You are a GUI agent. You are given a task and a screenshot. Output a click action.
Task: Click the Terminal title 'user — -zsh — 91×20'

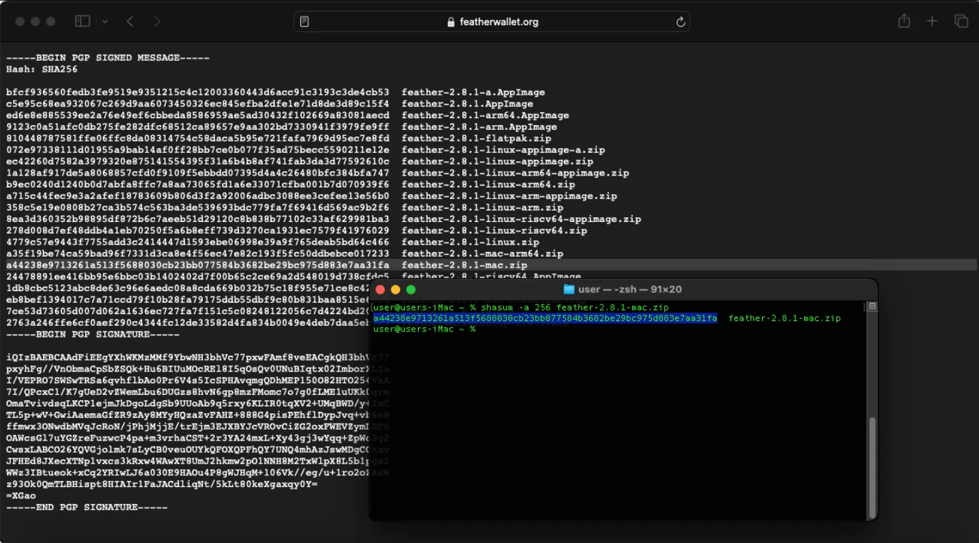point(629,290)
